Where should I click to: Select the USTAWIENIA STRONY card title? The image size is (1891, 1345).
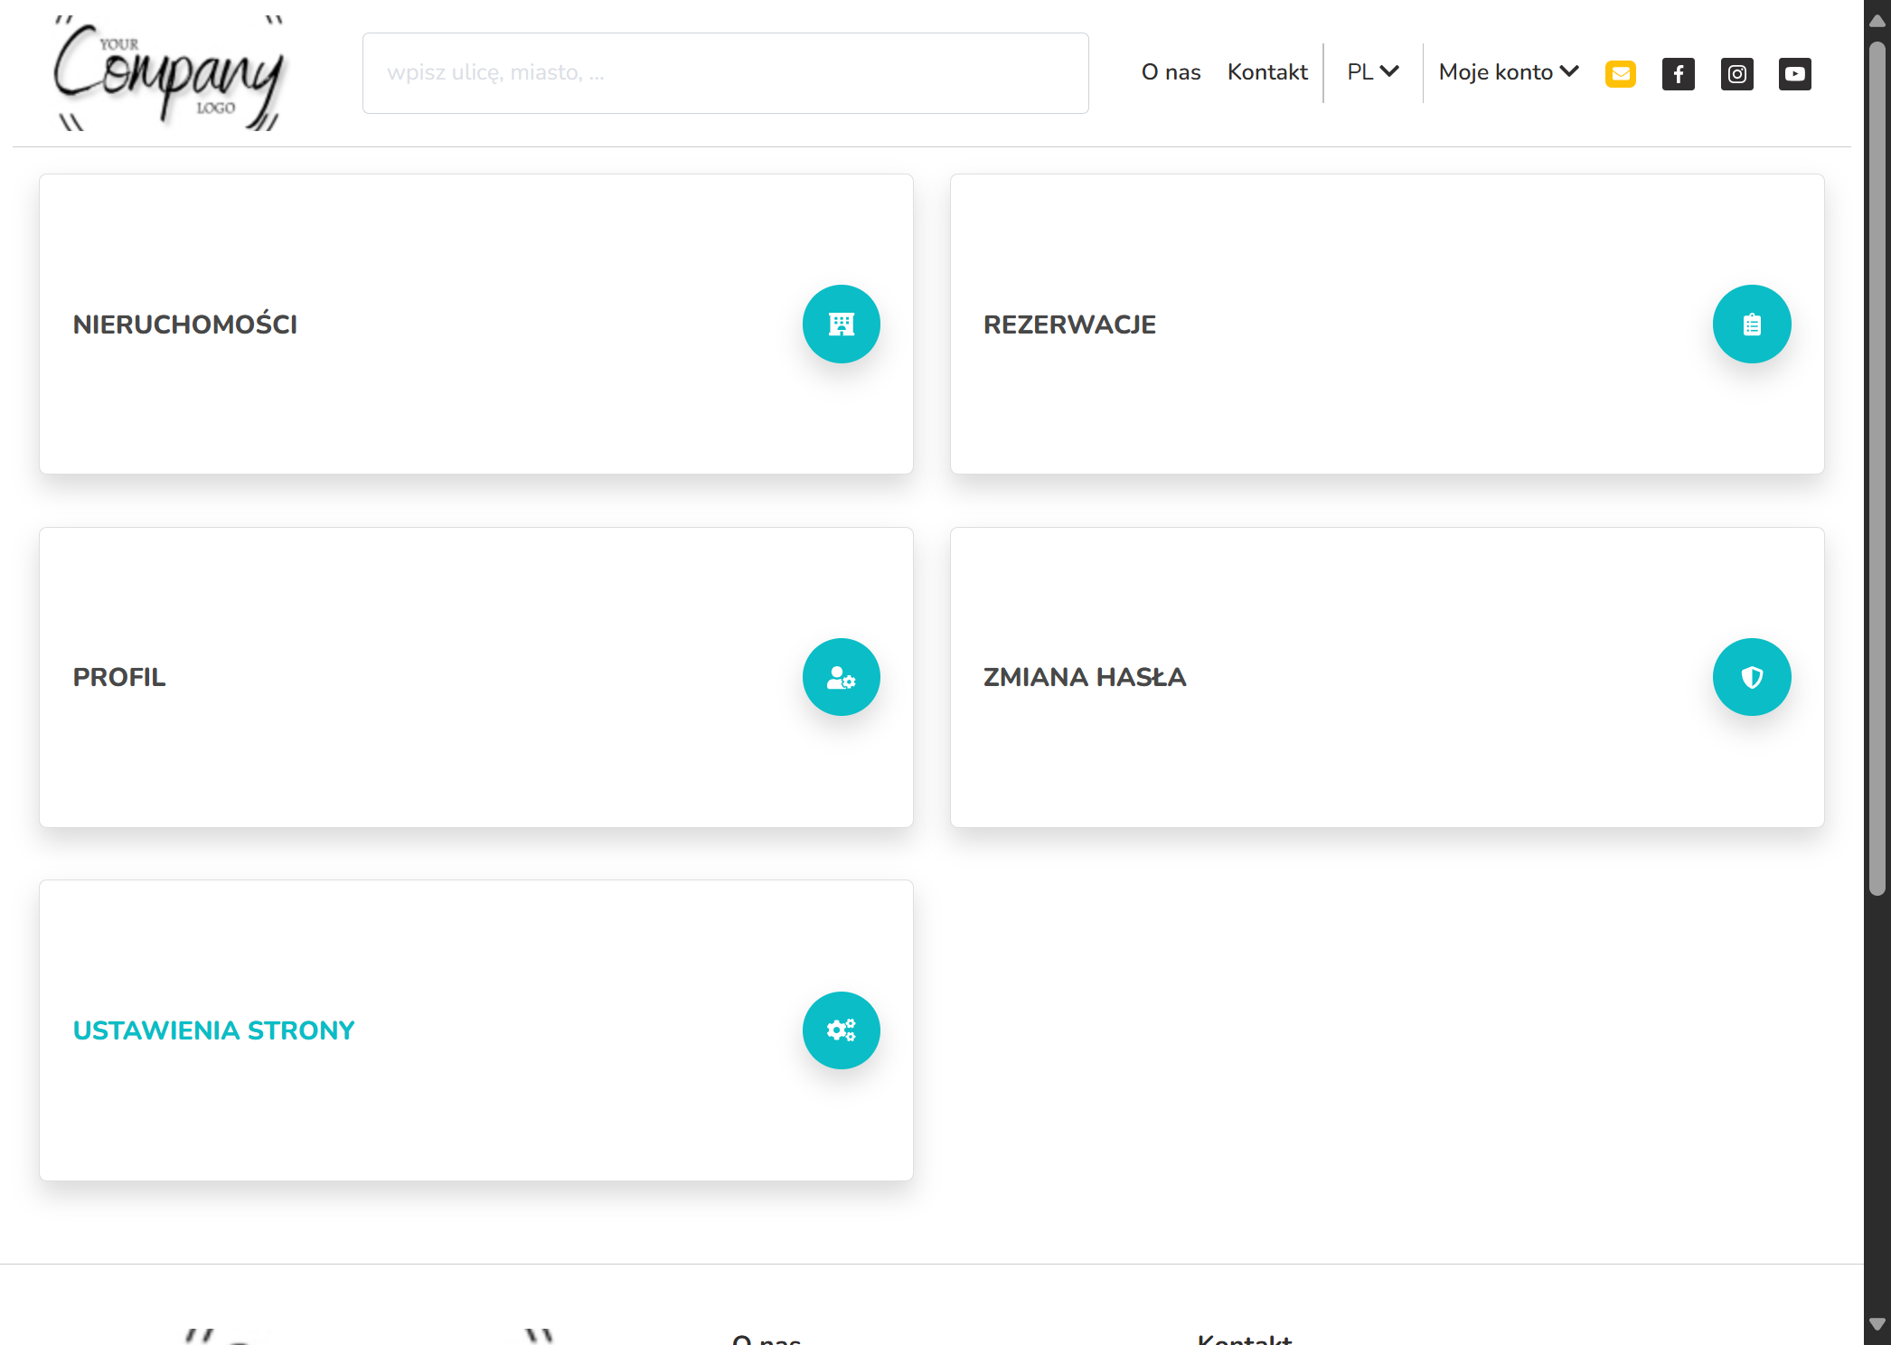pos(214,1030)
